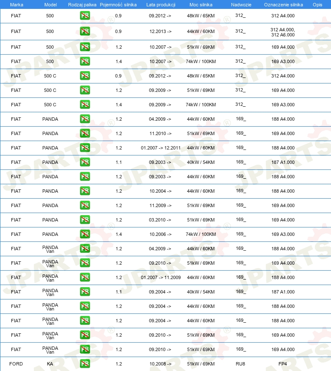
Task: Click the fuel icon in the PANDA Van 04.2009 row
Action: 85,249
